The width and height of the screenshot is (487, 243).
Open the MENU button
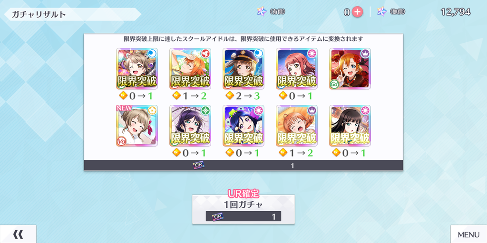point(468,234)
